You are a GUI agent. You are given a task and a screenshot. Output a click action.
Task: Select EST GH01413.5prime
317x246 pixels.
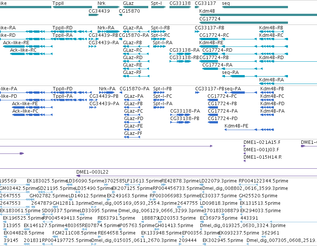158,229
